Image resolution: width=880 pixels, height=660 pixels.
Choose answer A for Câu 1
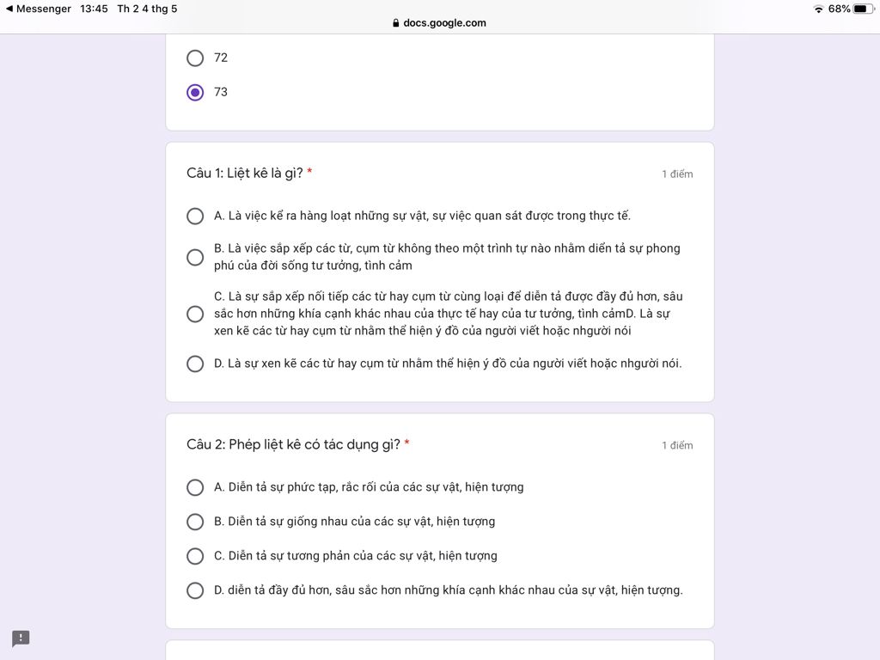coord(195,216)
